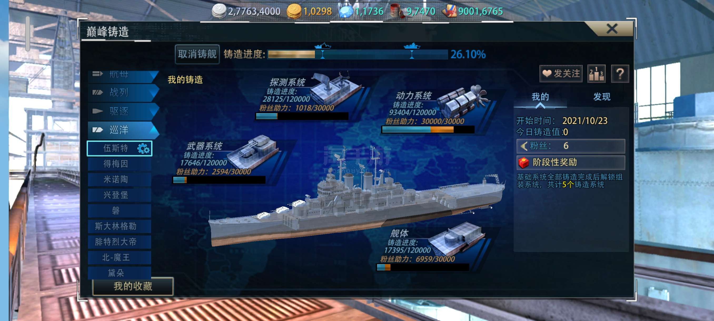Image resolution: width=714 pixels, height=321 pixels.
Task: Expand the 战列 ship category
Action: click(123, 92)
